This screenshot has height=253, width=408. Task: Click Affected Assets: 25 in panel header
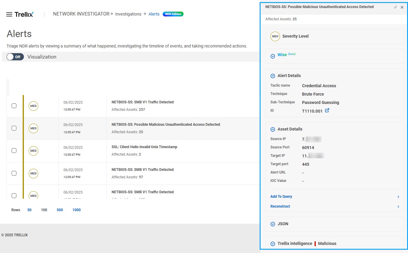tap(281, 19)
